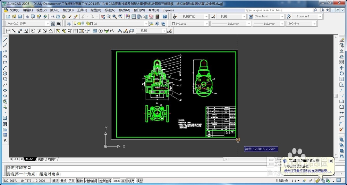This screenshot has width=347, height=185.
Task: Toggle 线宽 lineweight display in the status bar
Action: point(131,181)
